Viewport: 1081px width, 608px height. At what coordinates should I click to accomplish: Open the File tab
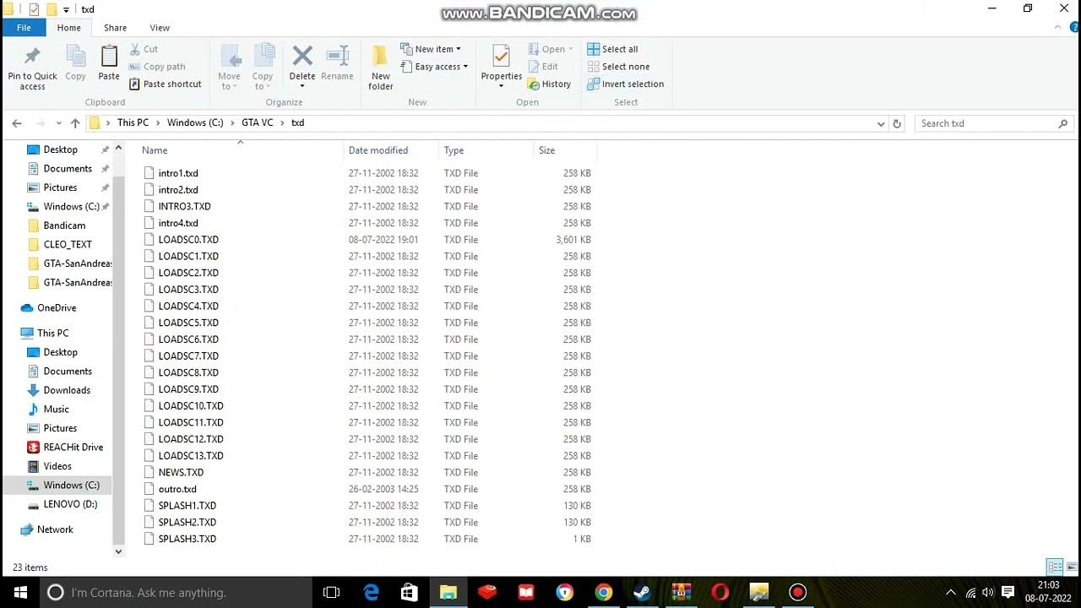(x=24, y=28)
